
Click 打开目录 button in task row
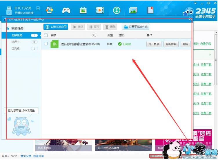154,44
